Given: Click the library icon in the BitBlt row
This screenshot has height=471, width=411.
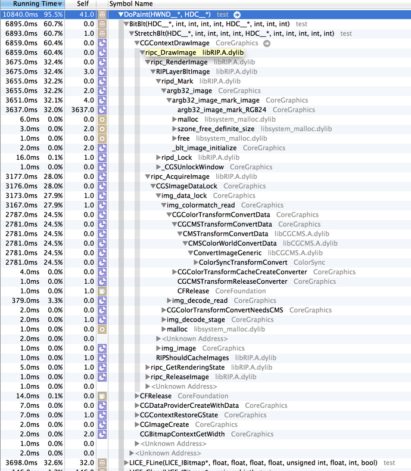Looking at the screenshot, I should coord(101,24).
